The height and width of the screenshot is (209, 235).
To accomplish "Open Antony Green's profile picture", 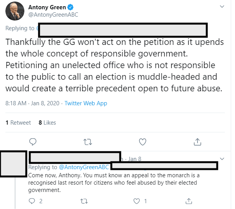I will click(15, 12).
